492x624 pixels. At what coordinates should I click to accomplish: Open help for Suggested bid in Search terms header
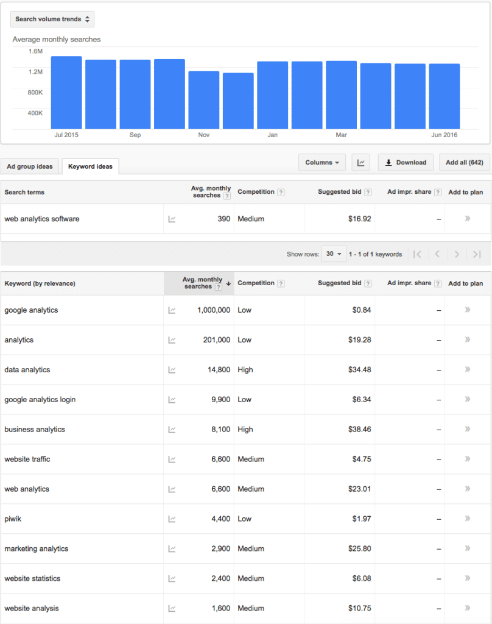[x=368, y=192]
